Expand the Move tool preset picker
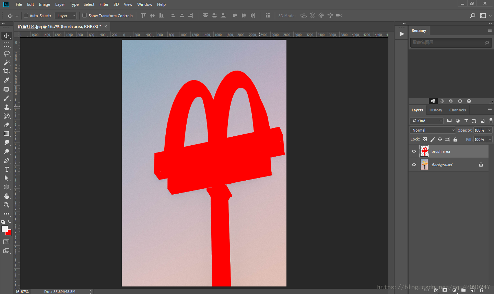The height and width of the screenshot is (294, 494). point(17,16)
